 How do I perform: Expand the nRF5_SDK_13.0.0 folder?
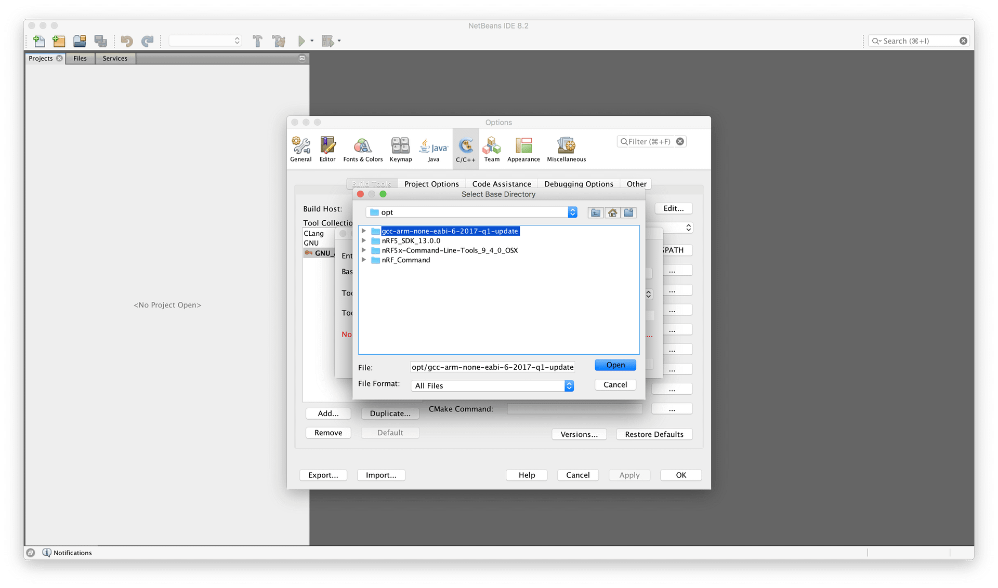click(364, 240)
